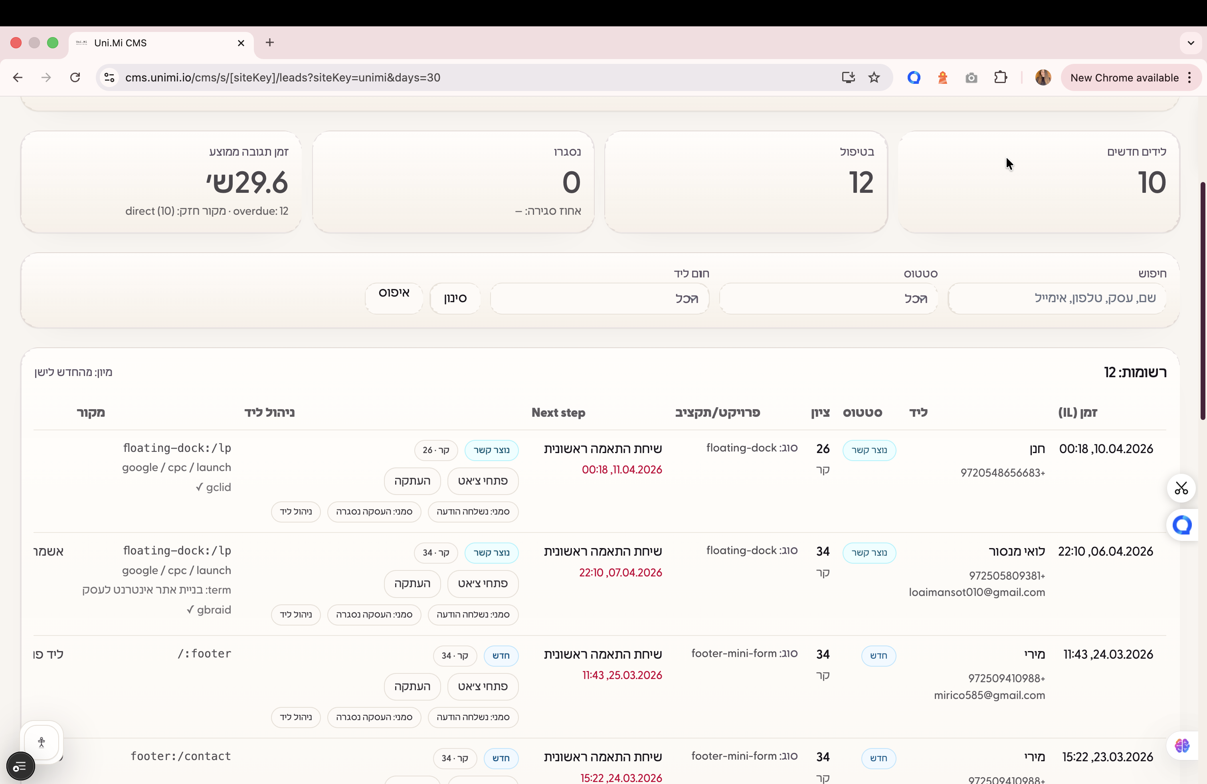Bookmark this page with the star icon
This screenshot has width=1207, height=784.
pyautogui.click(x=874, y=77)
